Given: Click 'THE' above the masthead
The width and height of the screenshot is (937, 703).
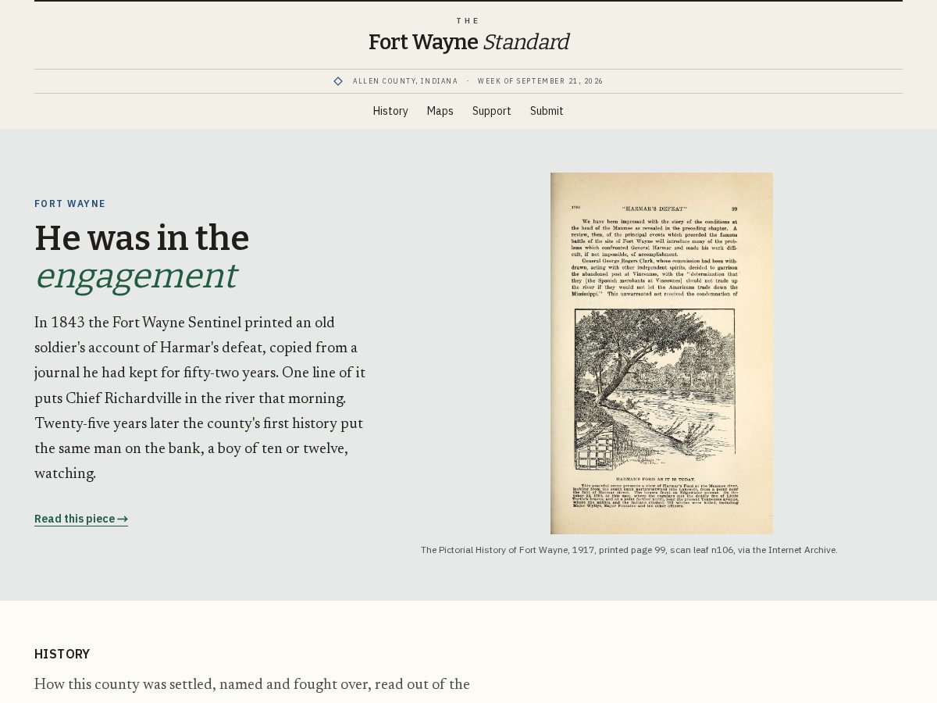Looking at the screenshot, I should coord(468,21).
